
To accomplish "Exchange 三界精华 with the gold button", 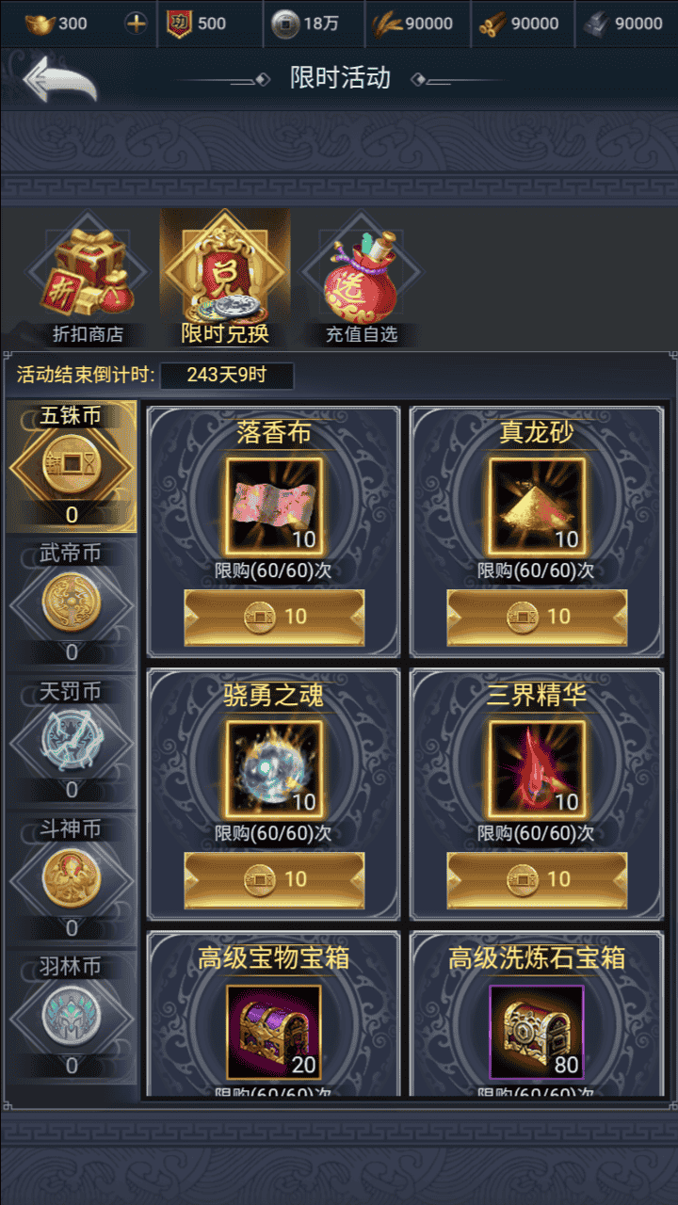I will [x=537, y=879].
